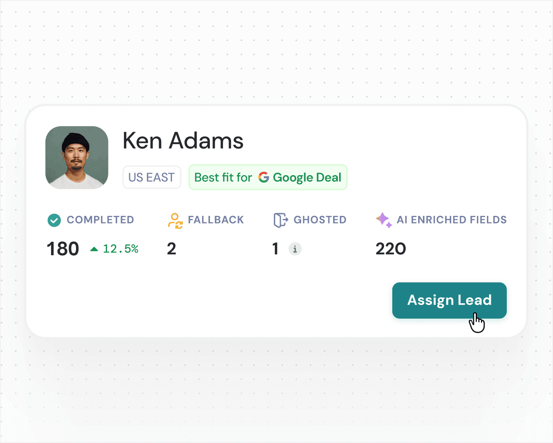The width and height of the screenshot is (553, 443).
Task: Click Ken Adams profile photo
Action: 77,157
